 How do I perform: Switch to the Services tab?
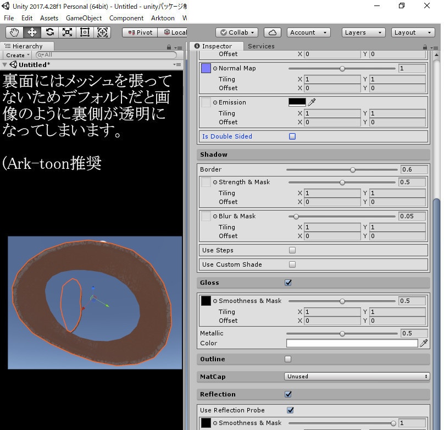(261, 46)
